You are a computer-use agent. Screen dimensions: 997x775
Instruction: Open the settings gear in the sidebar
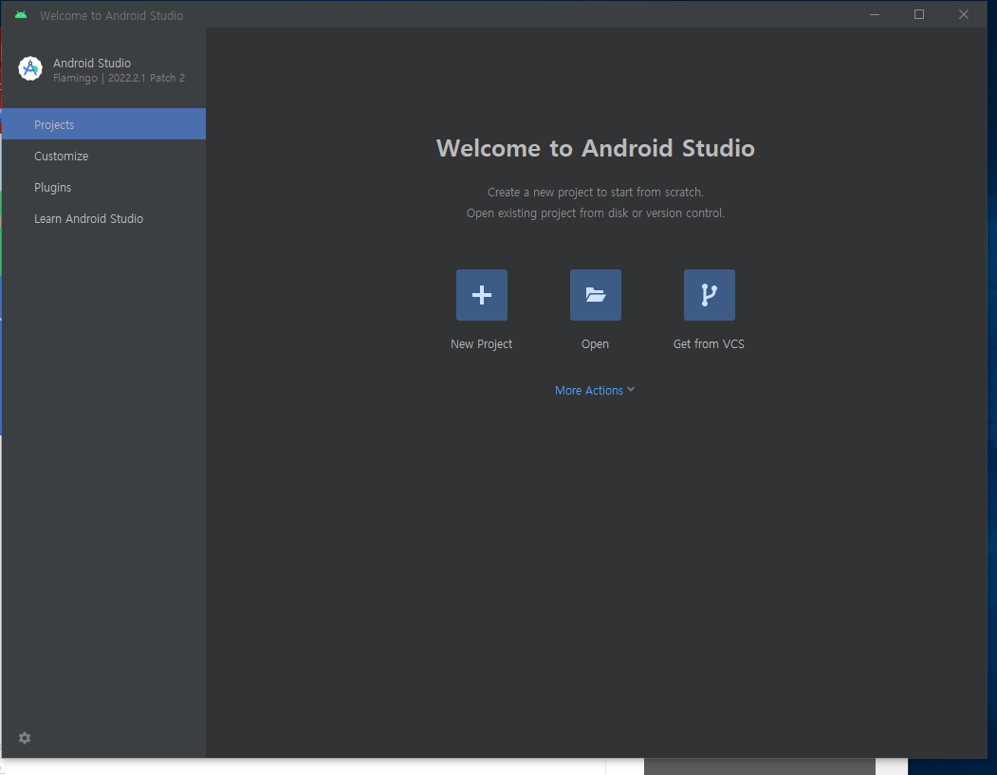(25, 738)
